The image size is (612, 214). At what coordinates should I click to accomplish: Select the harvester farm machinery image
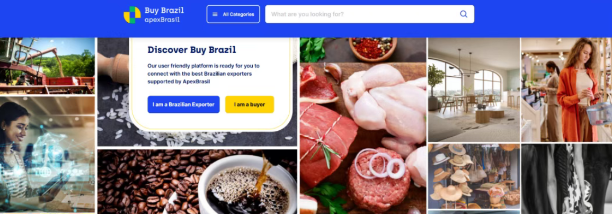click(x=47, y=66)
